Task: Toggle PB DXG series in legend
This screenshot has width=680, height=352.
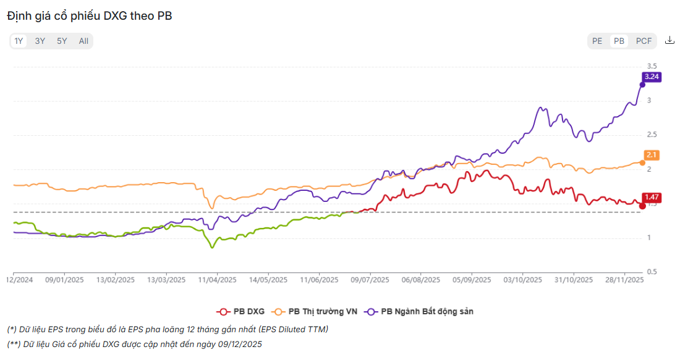Action: pyautogui.click(x=249, y=311)
